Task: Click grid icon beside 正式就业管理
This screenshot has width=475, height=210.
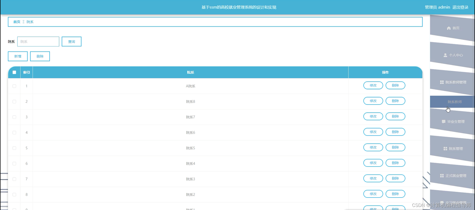Action: click(442, 176)
